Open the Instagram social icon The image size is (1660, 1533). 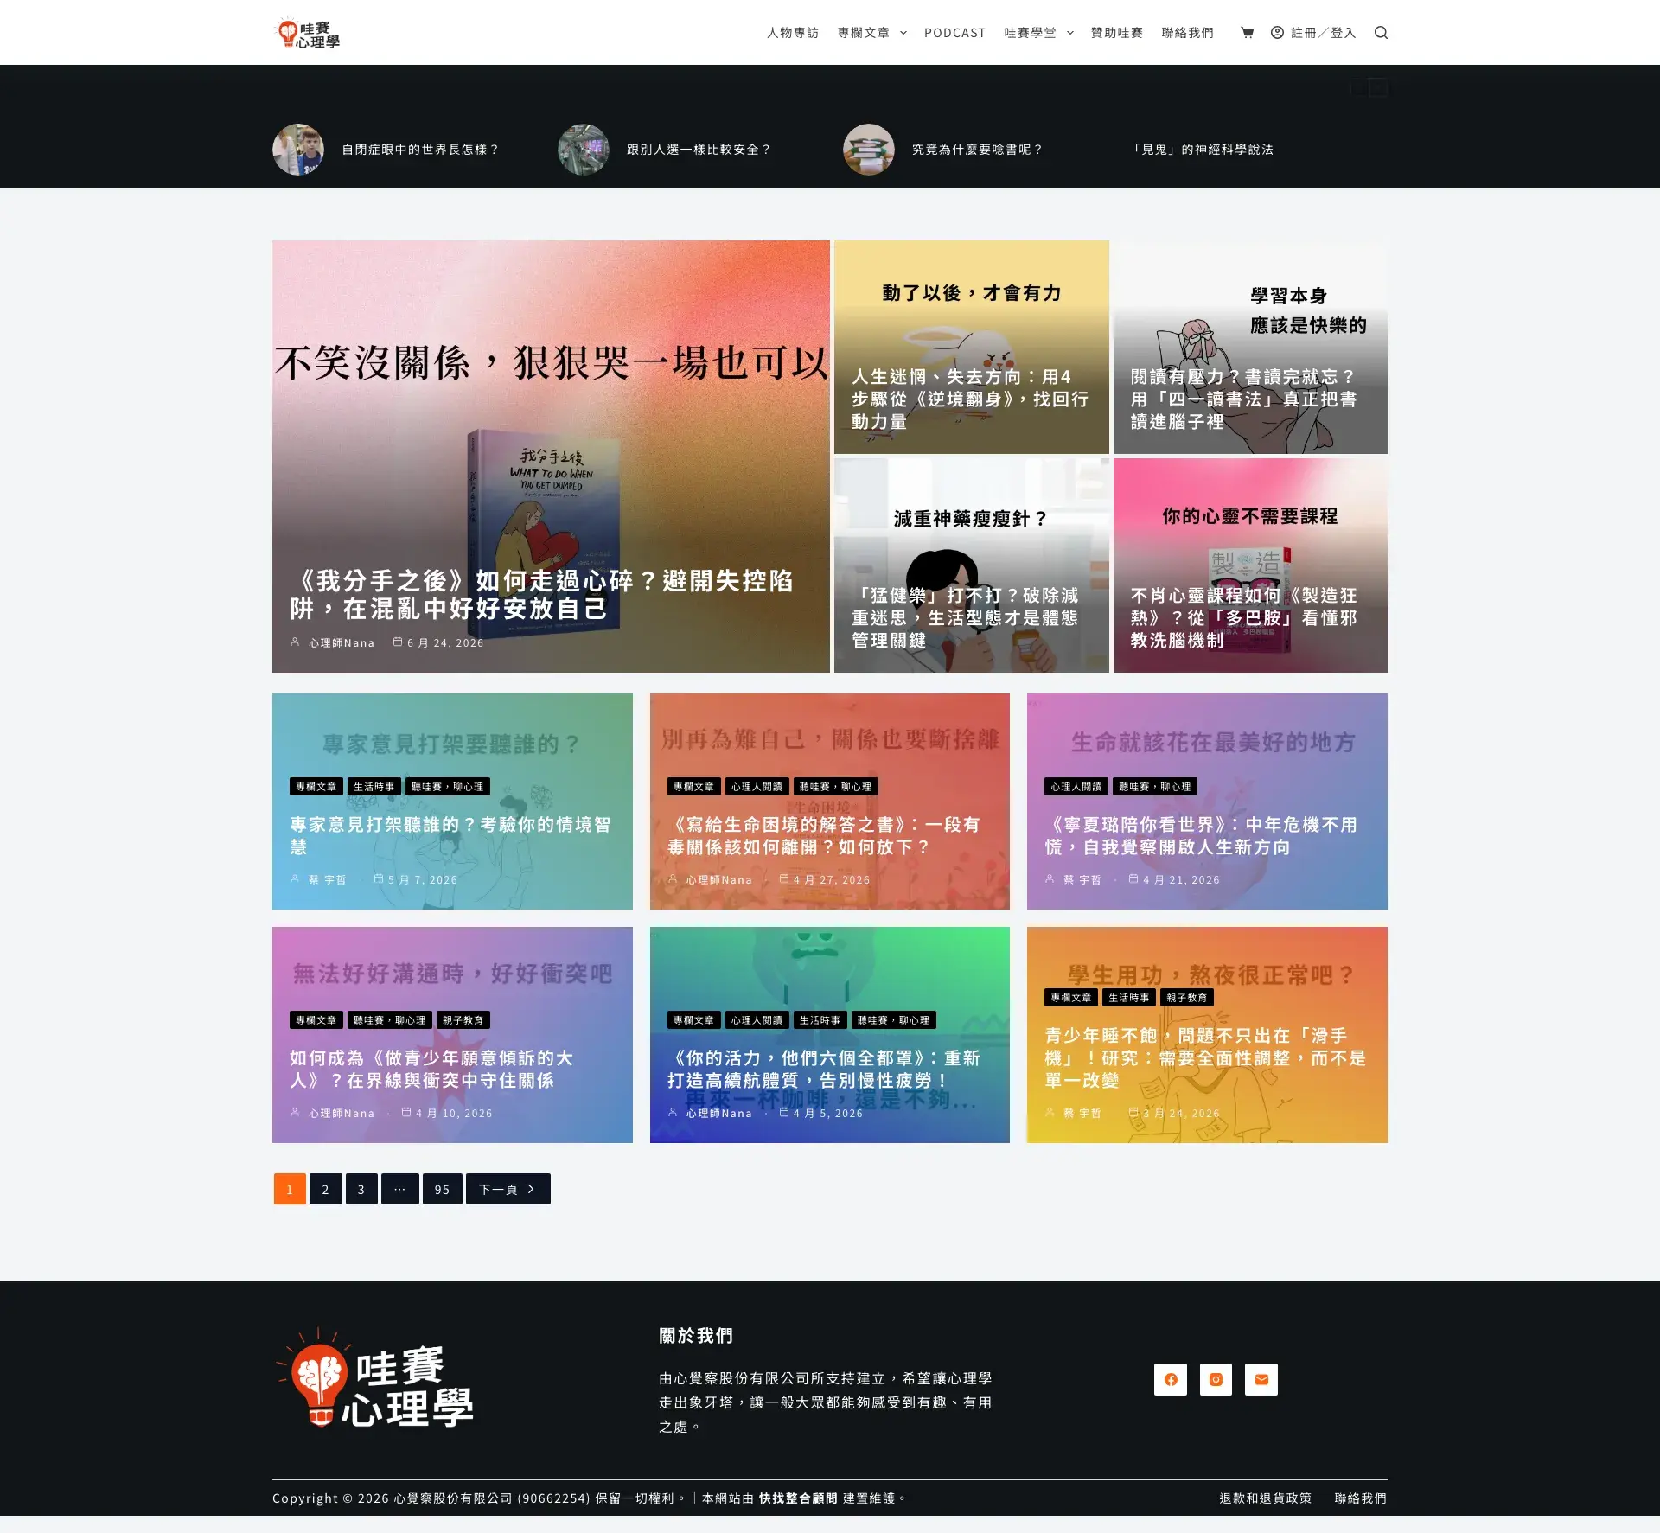coord(1216,1379)
